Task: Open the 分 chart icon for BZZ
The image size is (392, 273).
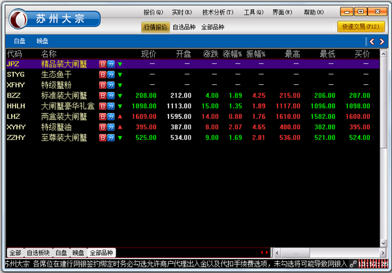Action: click(x=111, y=95)
